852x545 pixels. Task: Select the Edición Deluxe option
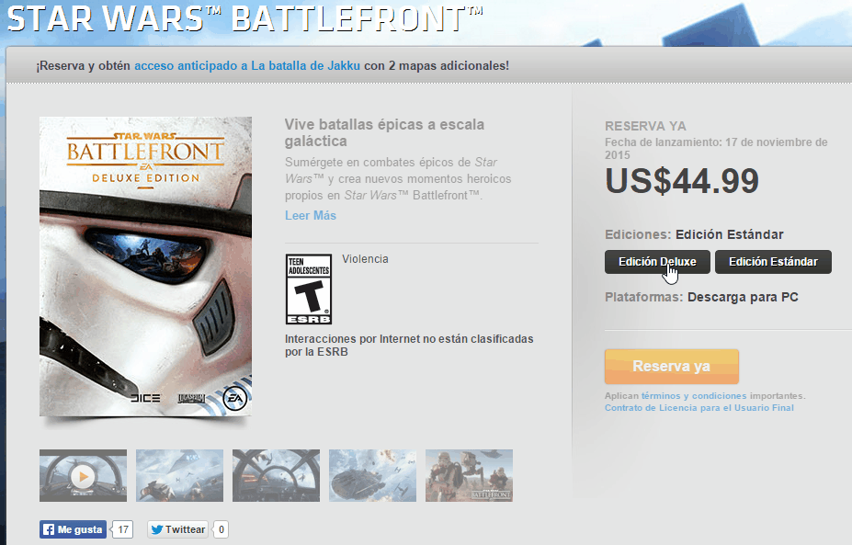pyautogui.click(x=657, y=262)
